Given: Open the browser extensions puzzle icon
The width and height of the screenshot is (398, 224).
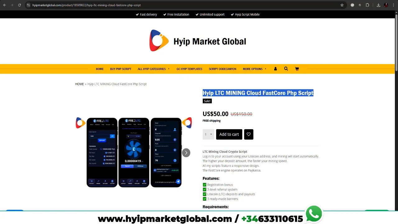Looking at the screenshot, I should (x=367, y=5).
